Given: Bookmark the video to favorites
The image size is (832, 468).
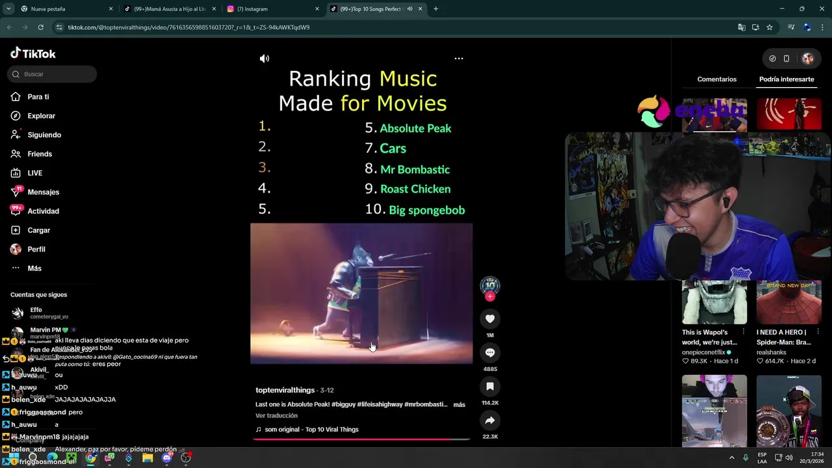Looking at the screenshot, I should point(490,386).
